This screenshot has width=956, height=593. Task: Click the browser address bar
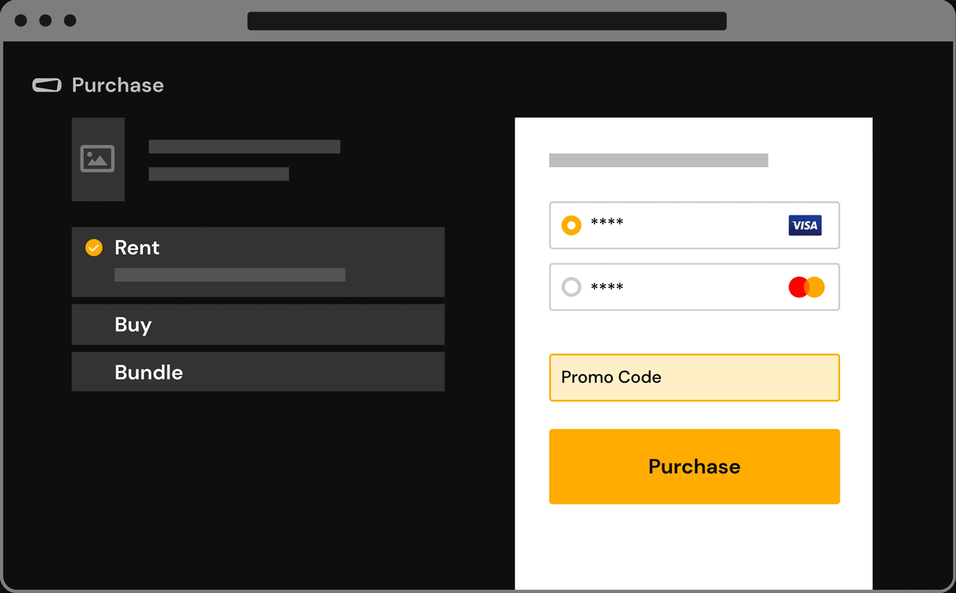487,21
